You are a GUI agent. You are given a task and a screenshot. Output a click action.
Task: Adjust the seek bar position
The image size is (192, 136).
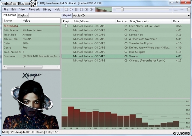click(122, 9)
